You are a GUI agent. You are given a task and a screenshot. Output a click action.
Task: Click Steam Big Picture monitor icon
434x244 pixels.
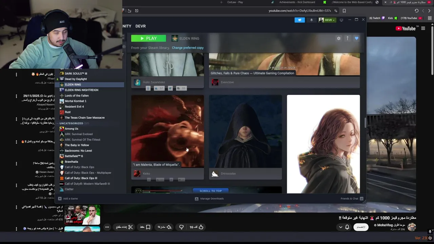[341, 20]
